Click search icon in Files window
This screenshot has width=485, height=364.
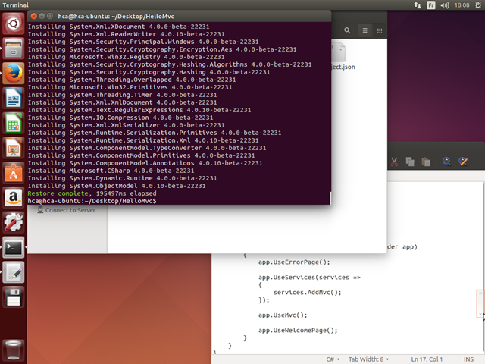347,30
